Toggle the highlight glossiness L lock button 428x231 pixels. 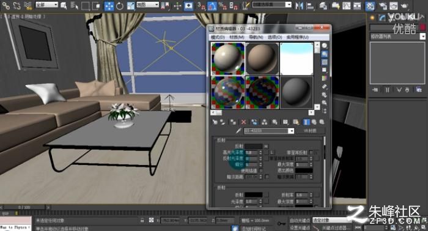[x=271, y=152]
